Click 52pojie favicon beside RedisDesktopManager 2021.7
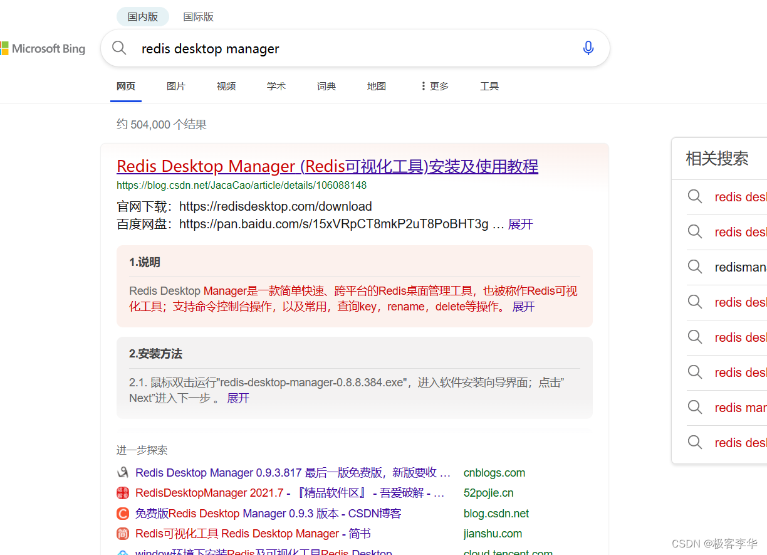 point(123,493)
